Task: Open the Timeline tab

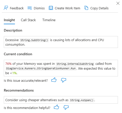Action: (x=49, y=20)
